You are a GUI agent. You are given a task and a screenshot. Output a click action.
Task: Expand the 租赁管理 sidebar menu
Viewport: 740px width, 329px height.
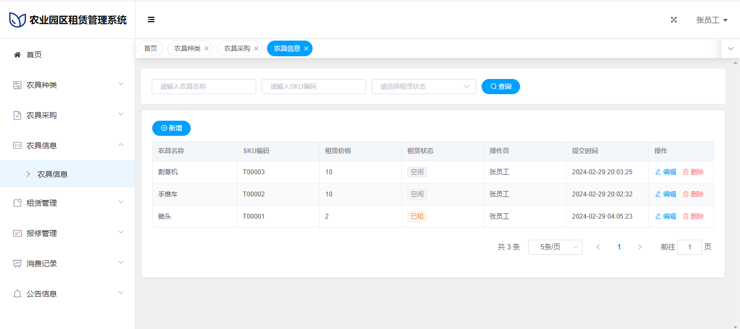(67, 203)
